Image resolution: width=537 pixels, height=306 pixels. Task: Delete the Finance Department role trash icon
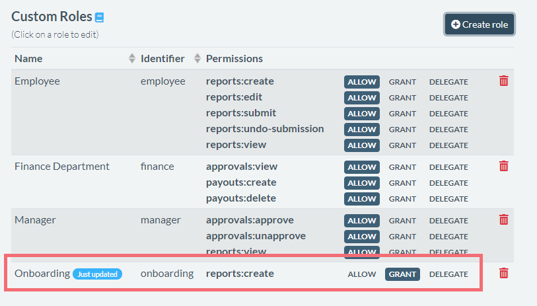(503, 166)
